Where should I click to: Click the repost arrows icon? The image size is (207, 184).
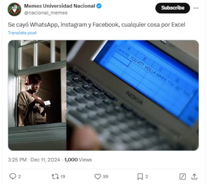pos(55,176)
